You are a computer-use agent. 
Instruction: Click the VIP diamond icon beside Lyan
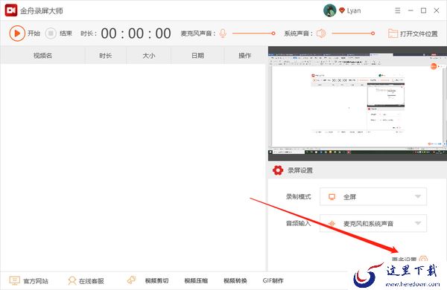point(342,10)
